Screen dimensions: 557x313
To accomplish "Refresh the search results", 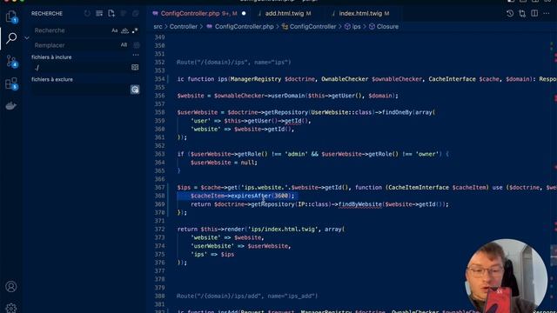I will [87, 14].
